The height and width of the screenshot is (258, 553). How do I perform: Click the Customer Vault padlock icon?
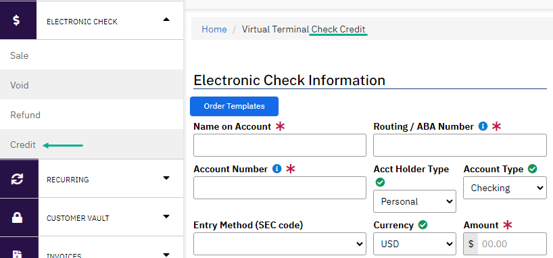(x=18, y=217)
